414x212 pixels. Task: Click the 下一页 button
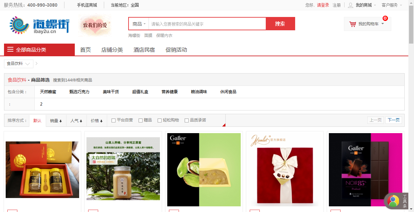[394, 120]
